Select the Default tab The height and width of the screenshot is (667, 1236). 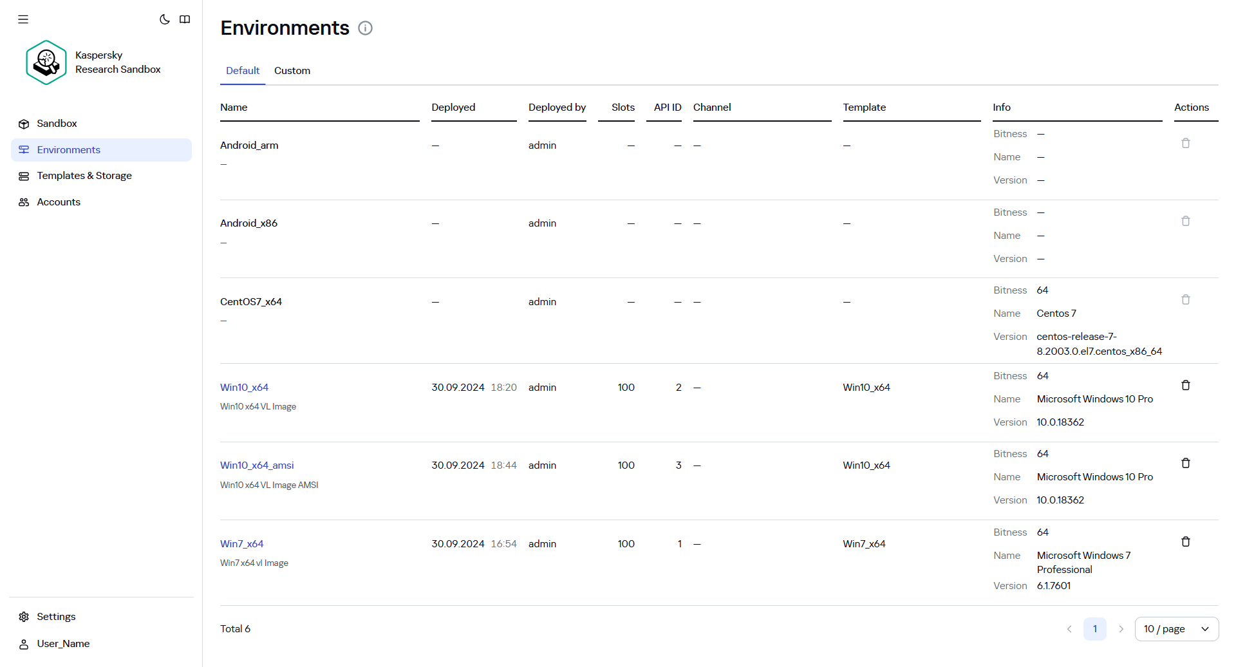[x=243, y=71]
